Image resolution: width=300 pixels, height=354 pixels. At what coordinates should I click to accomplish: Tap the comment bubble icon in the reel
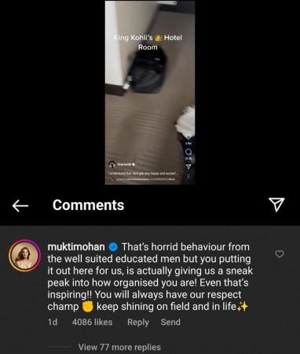click(x=188, y=152)
